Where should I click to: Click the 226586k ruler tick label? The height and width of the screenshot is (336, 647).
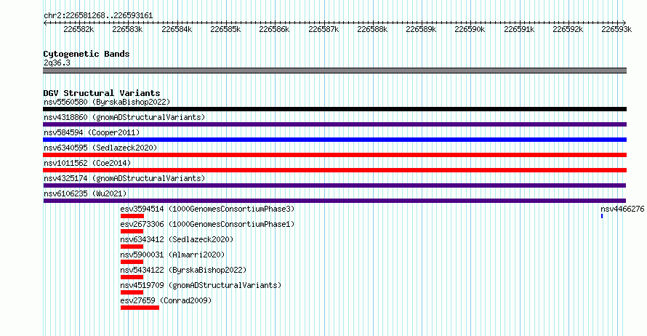click(x=274, y=29)
